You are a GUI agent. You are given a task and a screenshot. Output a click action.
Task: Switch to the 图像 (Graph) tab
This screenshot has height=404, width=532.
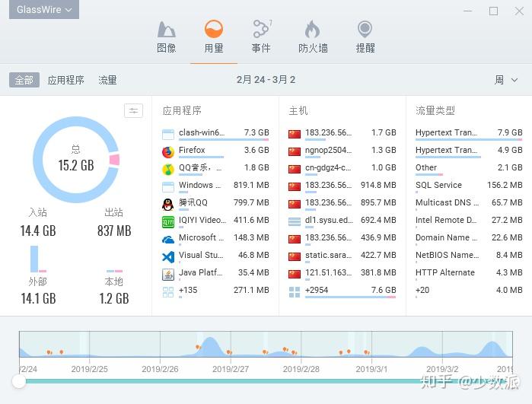[166, 37]
